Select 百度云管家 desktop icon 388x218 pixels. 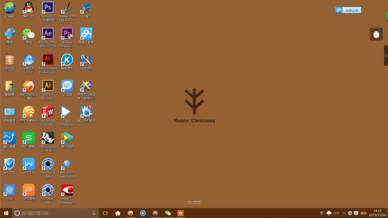click(86, 36)
